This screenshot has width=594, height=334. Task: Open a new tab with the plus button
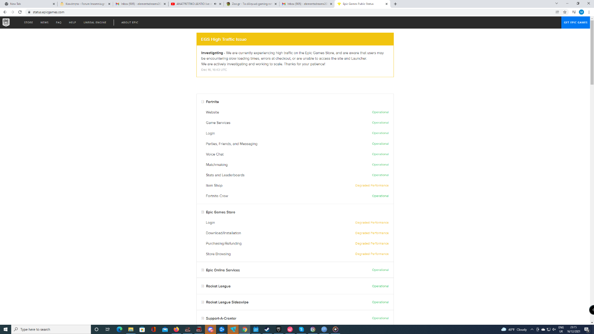tap(395, 4)
